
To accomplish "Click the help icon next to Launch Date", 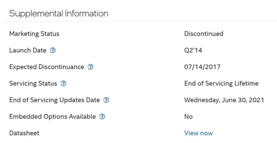I will [x=53, y=51].
